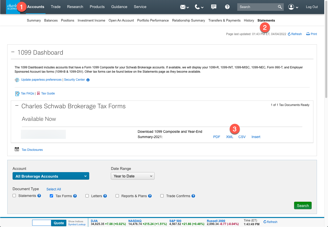The width and height of the screenshot is (328, 227).
Task: Go to the Summary tab
Action: pyautogui.click(x=34, y=21)
